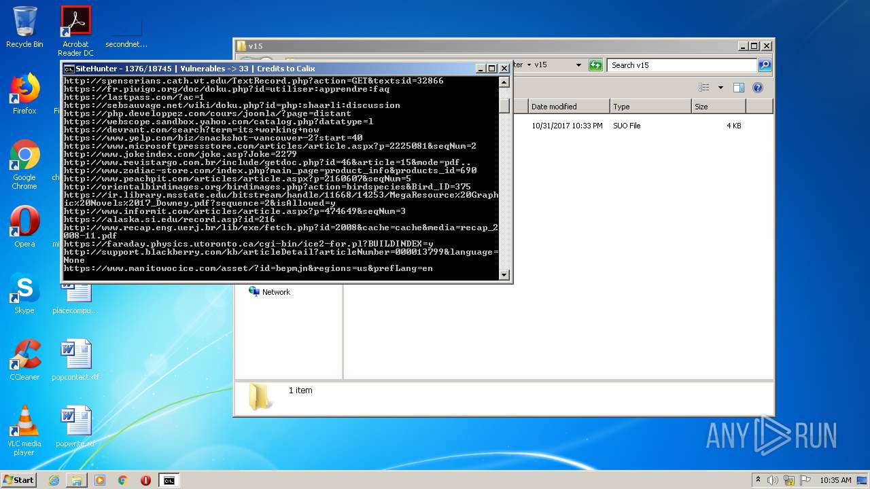Select the SUO File row

(x=627, y=126)
